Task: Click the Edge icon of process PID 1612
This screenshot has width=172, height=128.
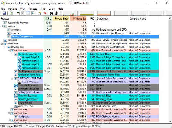Action: point(19,61)
